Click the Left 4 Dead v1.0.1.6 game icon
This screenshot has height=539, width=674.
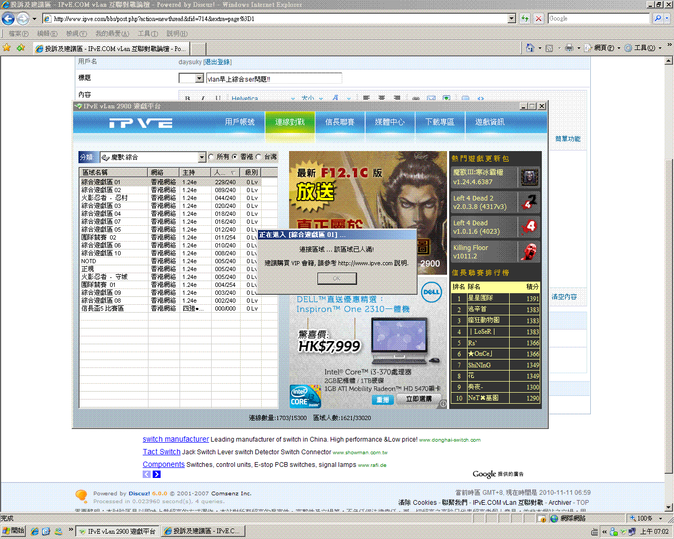pos(529,227)
